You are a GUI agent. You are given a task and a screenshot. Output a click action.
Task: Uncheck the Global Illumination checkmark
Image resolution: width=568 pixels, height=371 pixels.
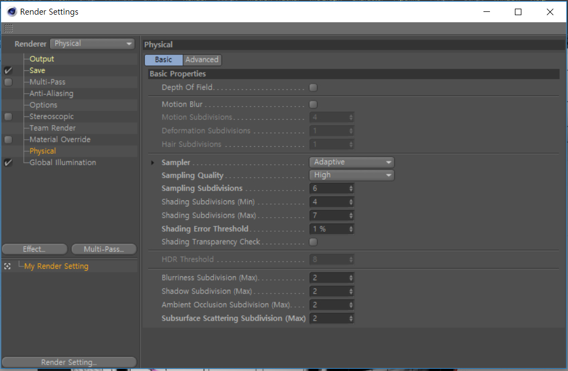coord(8,162)
